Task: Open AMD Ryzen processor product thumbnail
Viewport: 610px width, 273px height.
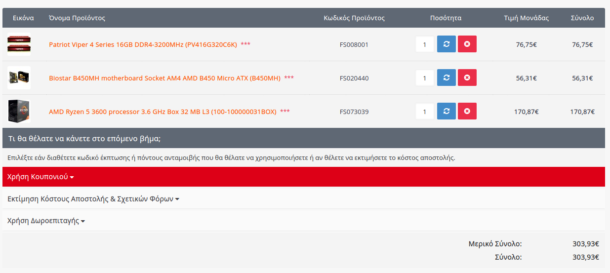Action: (19, 112)
